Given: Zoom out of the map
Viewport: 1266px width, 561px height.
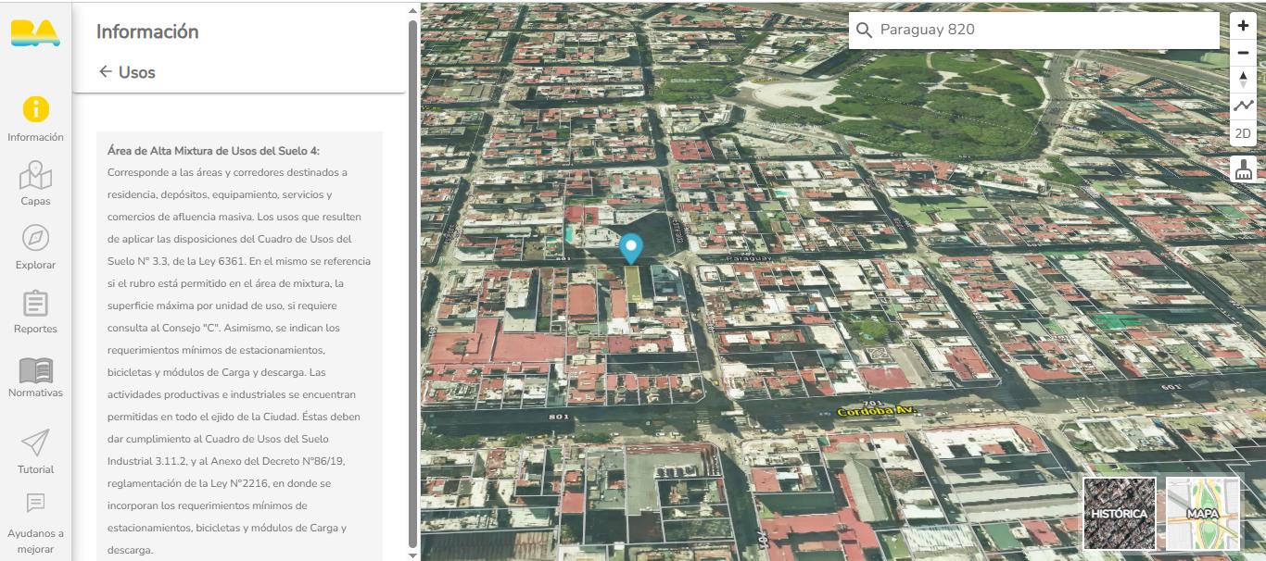Looking at the screenshot, I should click(1243, 53).
